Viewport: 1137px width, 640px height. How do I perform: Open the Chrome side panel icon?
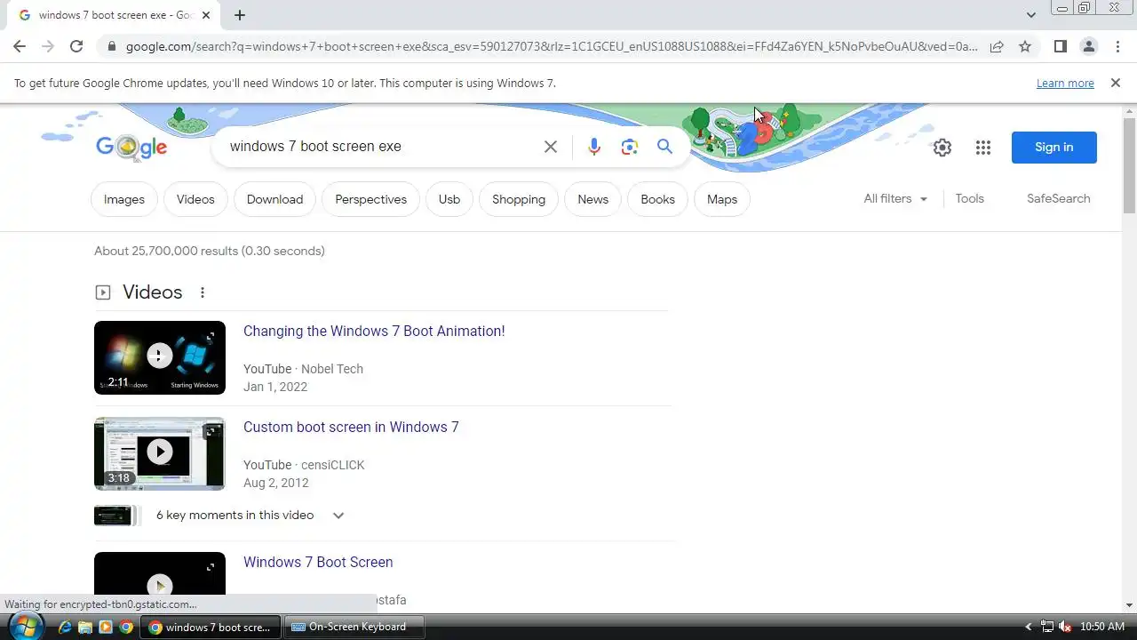(x=1060, y=46)
